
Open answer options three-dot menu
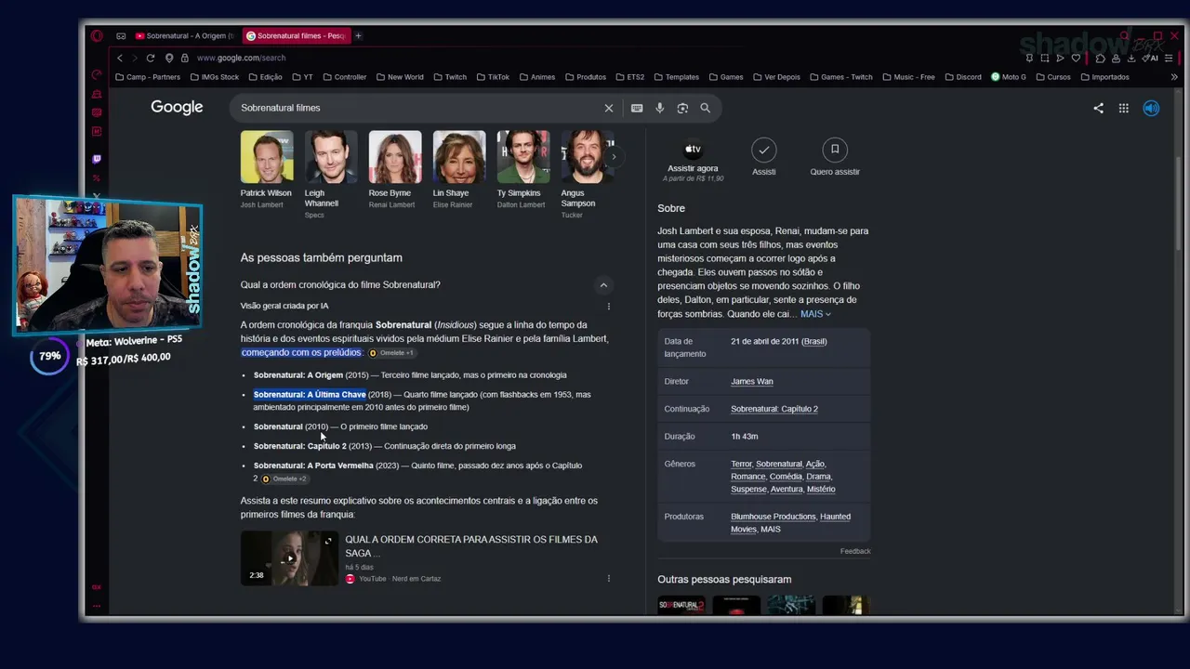point(609,306)
